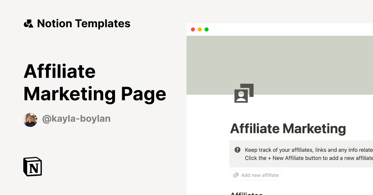
Task: Click the partially visible Affiliates heading
Action: 246,193
